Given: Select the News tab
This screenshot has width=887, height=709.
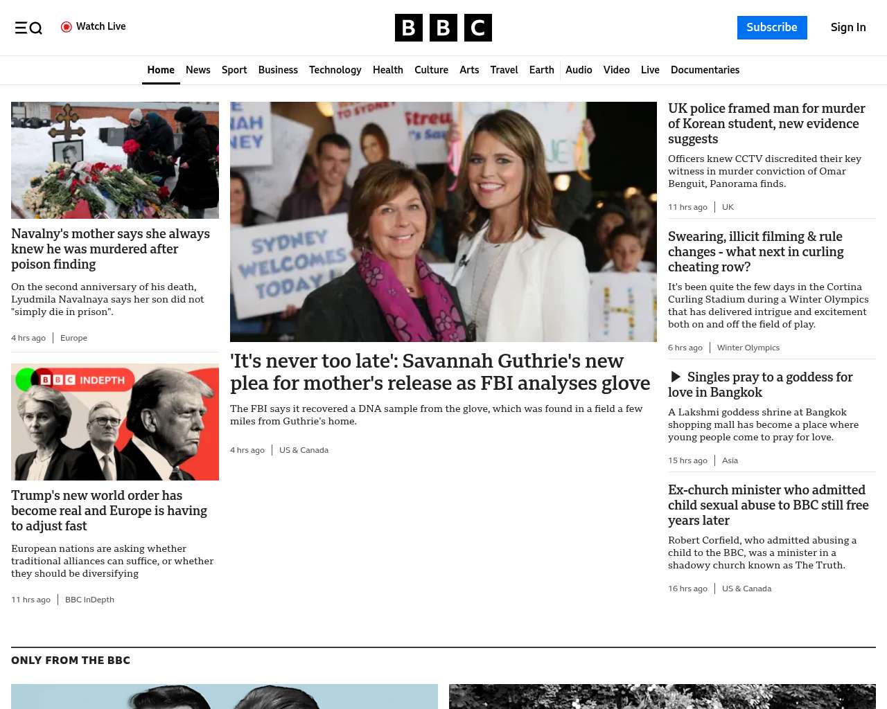Looking at the screenshot, I should coord(197,70).
